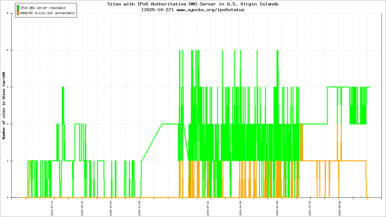The width and height of the screenshot is (386, 217).
Task: Open the www.vyncke.org/ipv6status link
Action: [210, 10]
